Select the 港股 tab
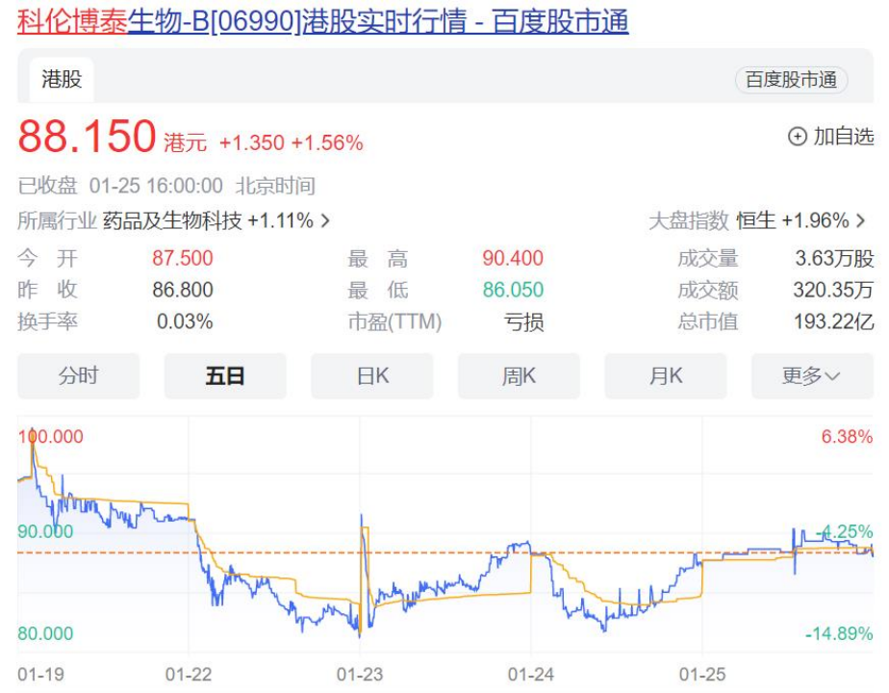This screenshot has width=889, height=693. pos(62,79)
